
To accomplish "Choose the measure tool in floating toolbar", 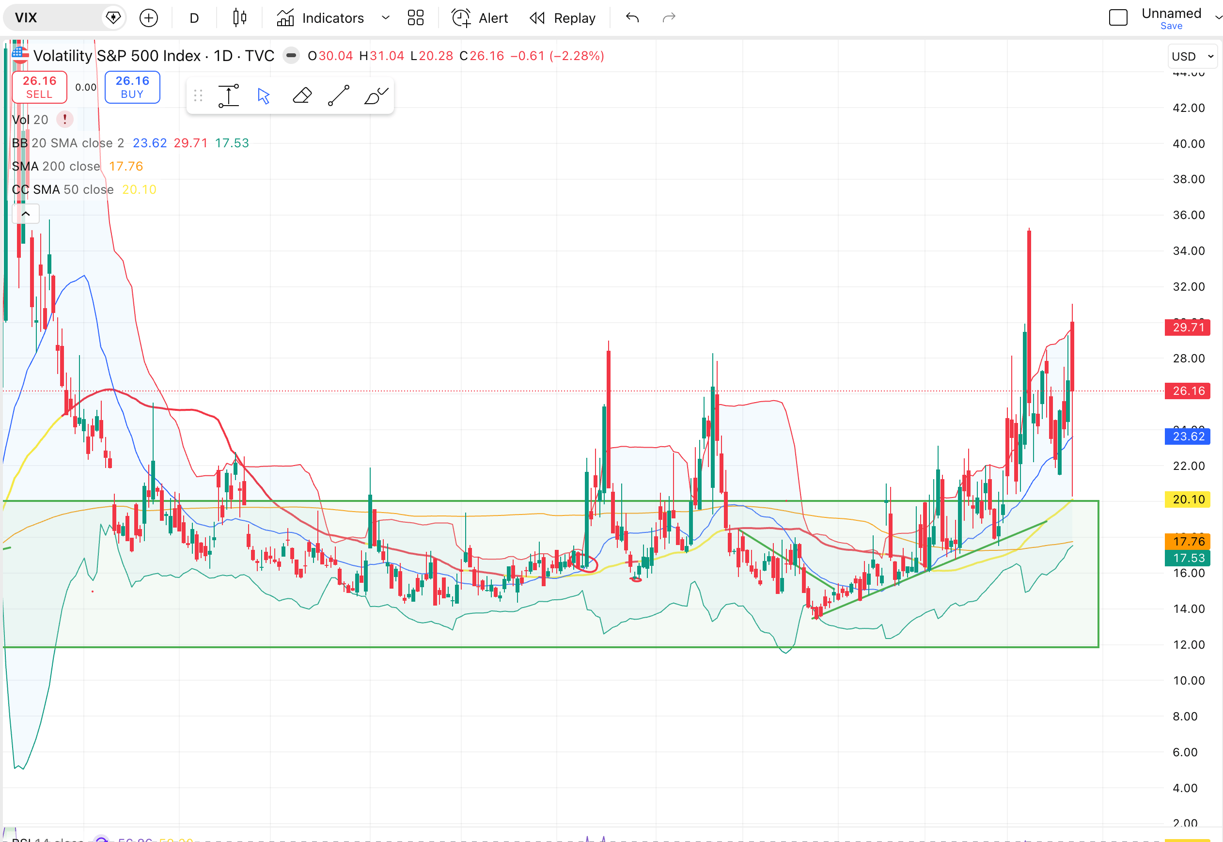I will pyautogui.click(x=228, y=95).
